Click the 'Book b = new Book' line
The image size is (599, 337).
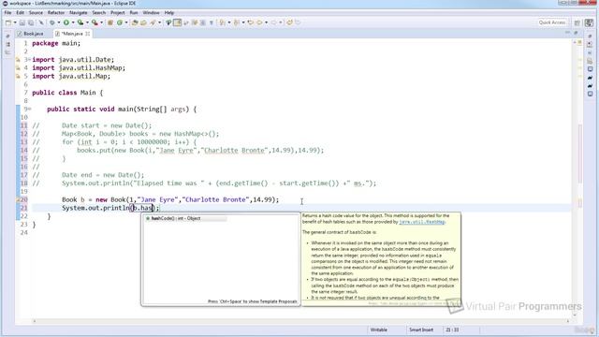pyautogui.click(x=170, y=199)
